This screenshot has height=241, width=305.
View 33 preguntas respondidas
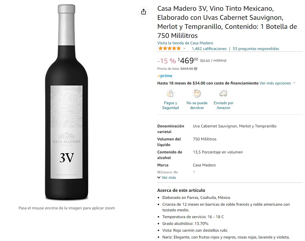pos(256,49)
